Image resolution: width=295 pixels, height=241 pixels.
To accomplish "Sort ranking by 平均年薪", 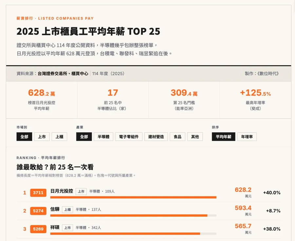I will click(224, 137).
